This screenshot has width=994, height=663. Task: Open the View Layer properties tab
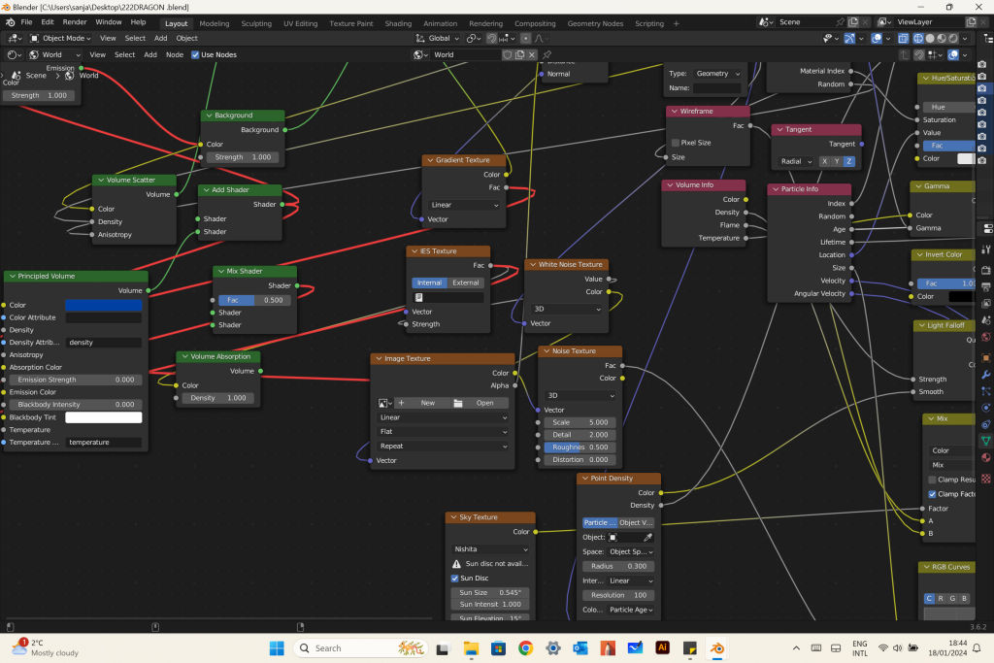[986, 304]
